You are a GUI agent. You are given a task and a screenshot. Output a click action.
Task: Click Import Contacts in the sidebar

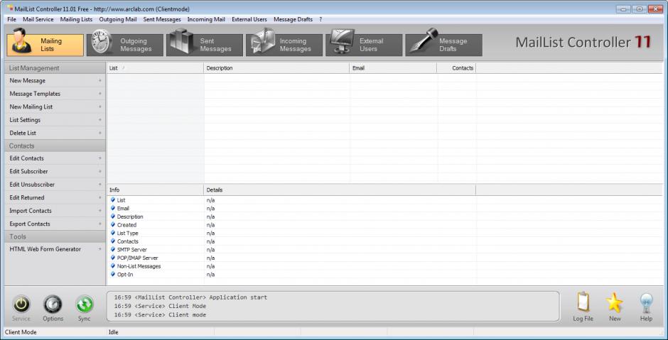(x=55, y=211)
